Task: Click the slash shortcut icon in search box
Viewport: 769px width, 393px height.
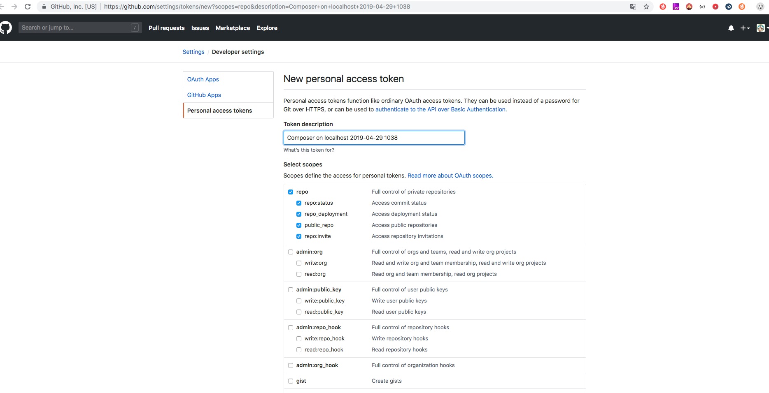Action: pyautogui.click(x=135, y=28)
